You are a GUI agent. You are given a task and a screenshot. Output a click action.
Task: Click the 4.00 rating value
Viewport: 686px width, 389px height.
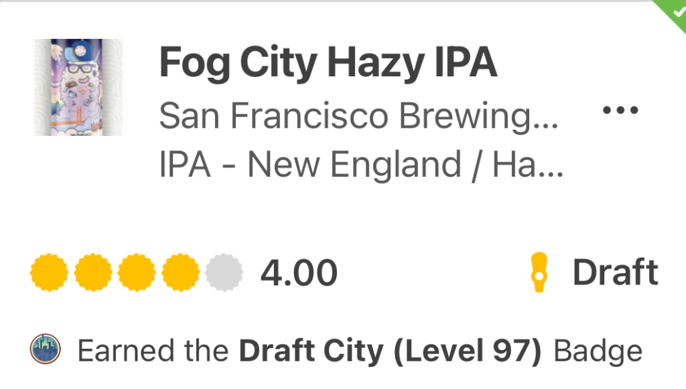point(299,273)
